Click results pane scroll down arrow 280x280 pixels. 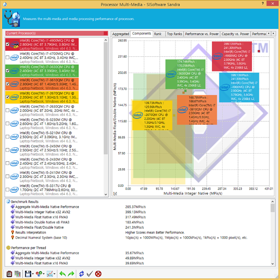coord(273,264)
